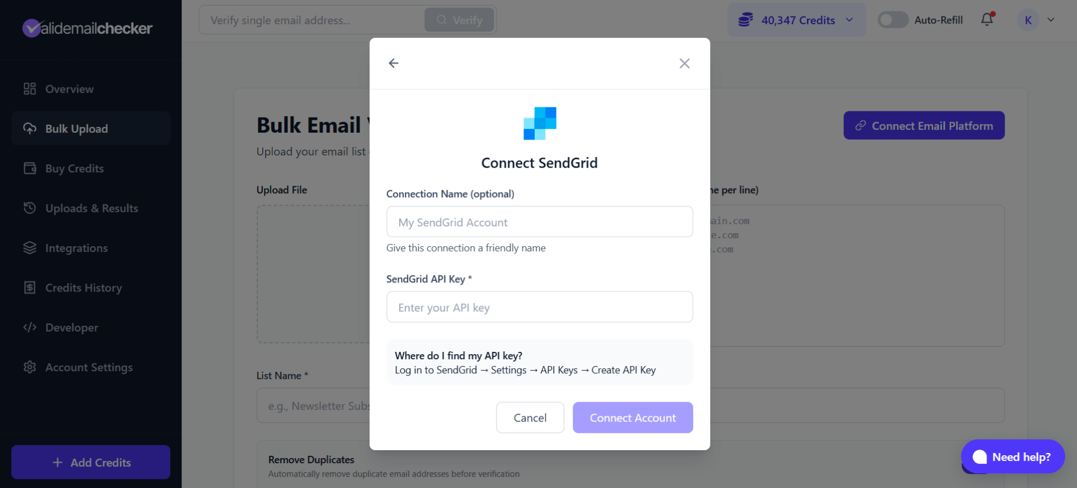
Task: Cancel the SendGrid connection dialog
Action: point(530,417)
